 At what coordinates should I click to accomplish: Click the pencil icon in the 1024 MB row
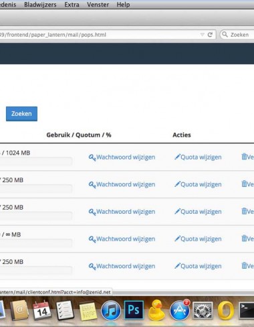tap(177, 157)
